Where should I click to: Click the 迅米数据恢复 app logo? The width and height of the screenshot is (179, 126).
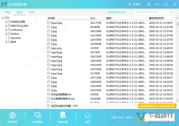click(x=4, y=4)
